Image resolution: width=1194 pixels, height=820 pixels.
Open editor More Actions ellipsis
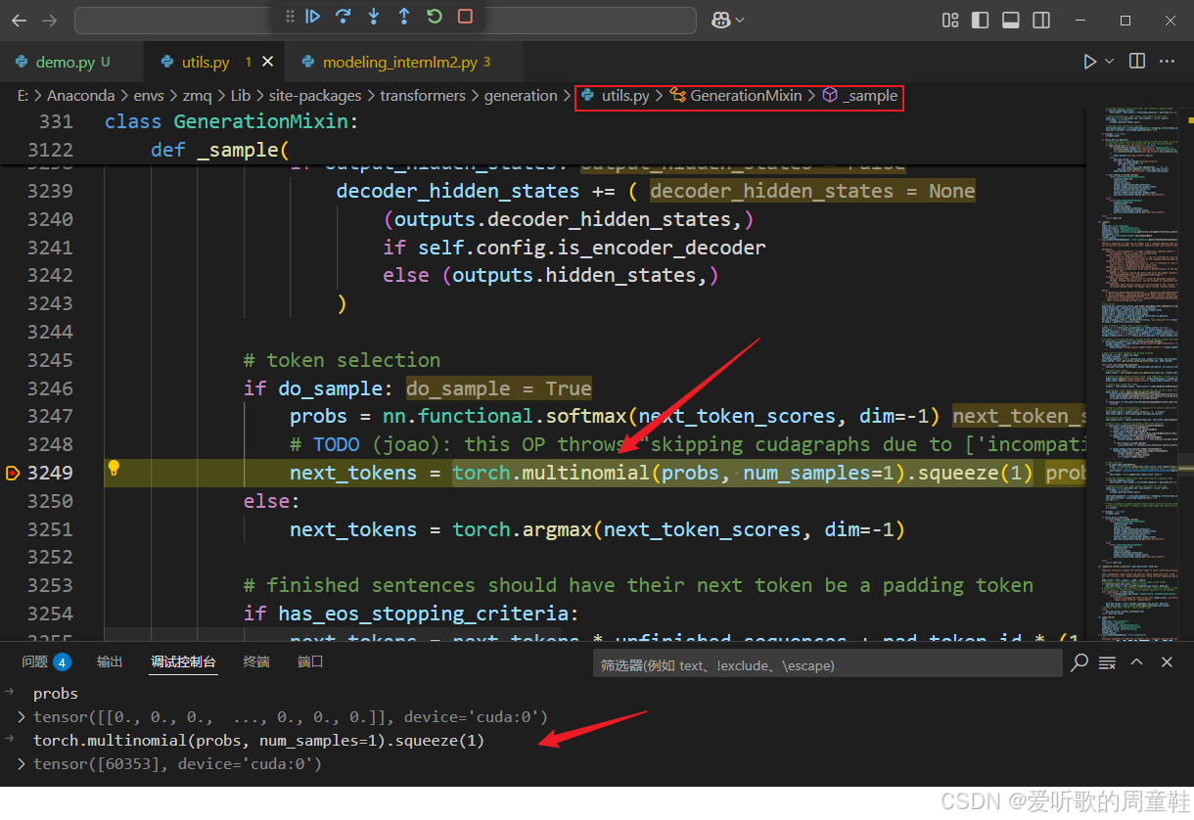pyautogui.click(x=1167, y=62)
